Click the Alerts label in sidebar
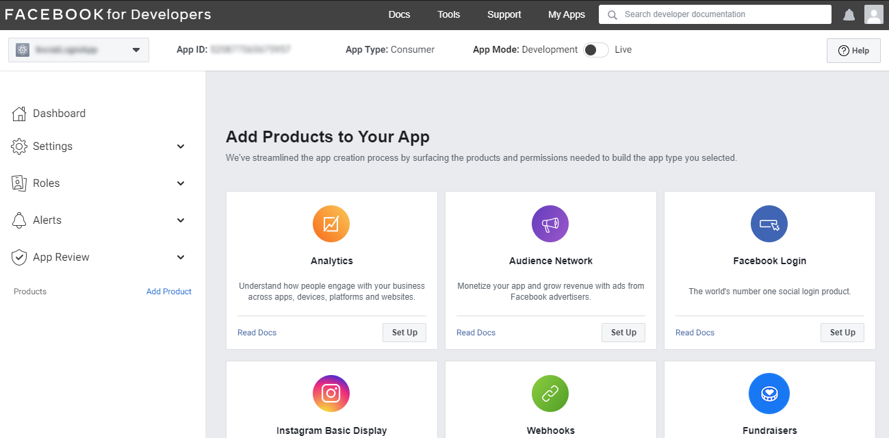The height and width of the screenshot is (438, 889). coord(47,220)
